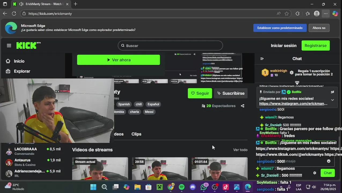Screen dimensions: 342x193
Task: Open Discord from the taskbar
Action: [193, 187]
